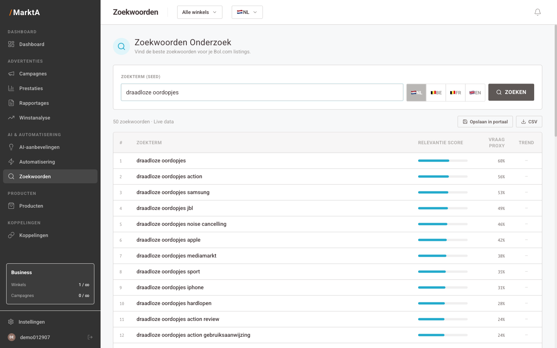Viewport: 557px width, 348px height.
Task: Click the Prestaties bar chart icon
Action: pos(11,88)
